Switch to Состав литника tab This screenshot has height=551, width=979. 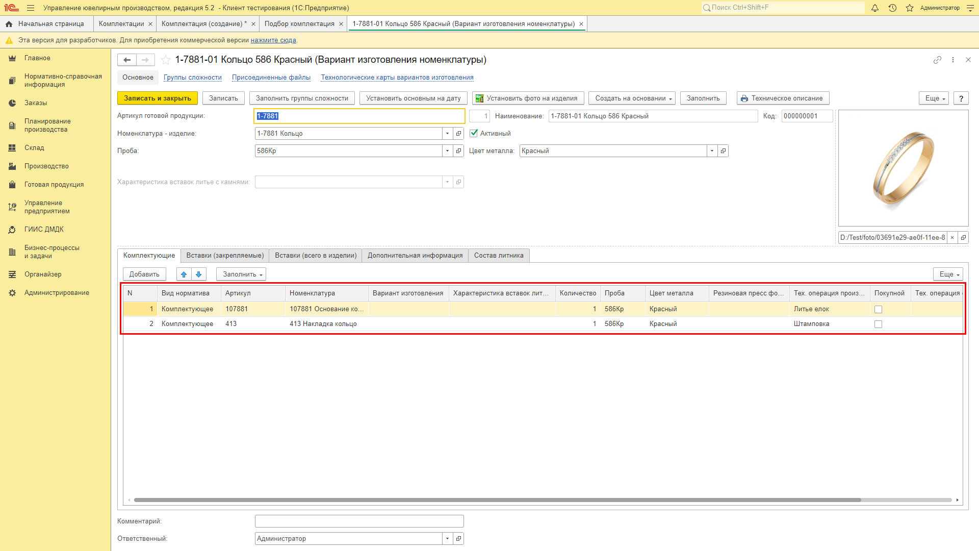499,256
